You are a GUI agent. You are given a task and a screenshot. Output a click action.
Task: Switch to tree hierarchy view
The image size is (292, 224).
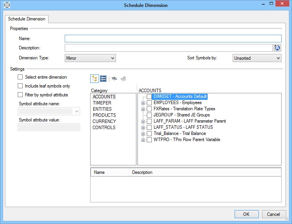[94, 79]
